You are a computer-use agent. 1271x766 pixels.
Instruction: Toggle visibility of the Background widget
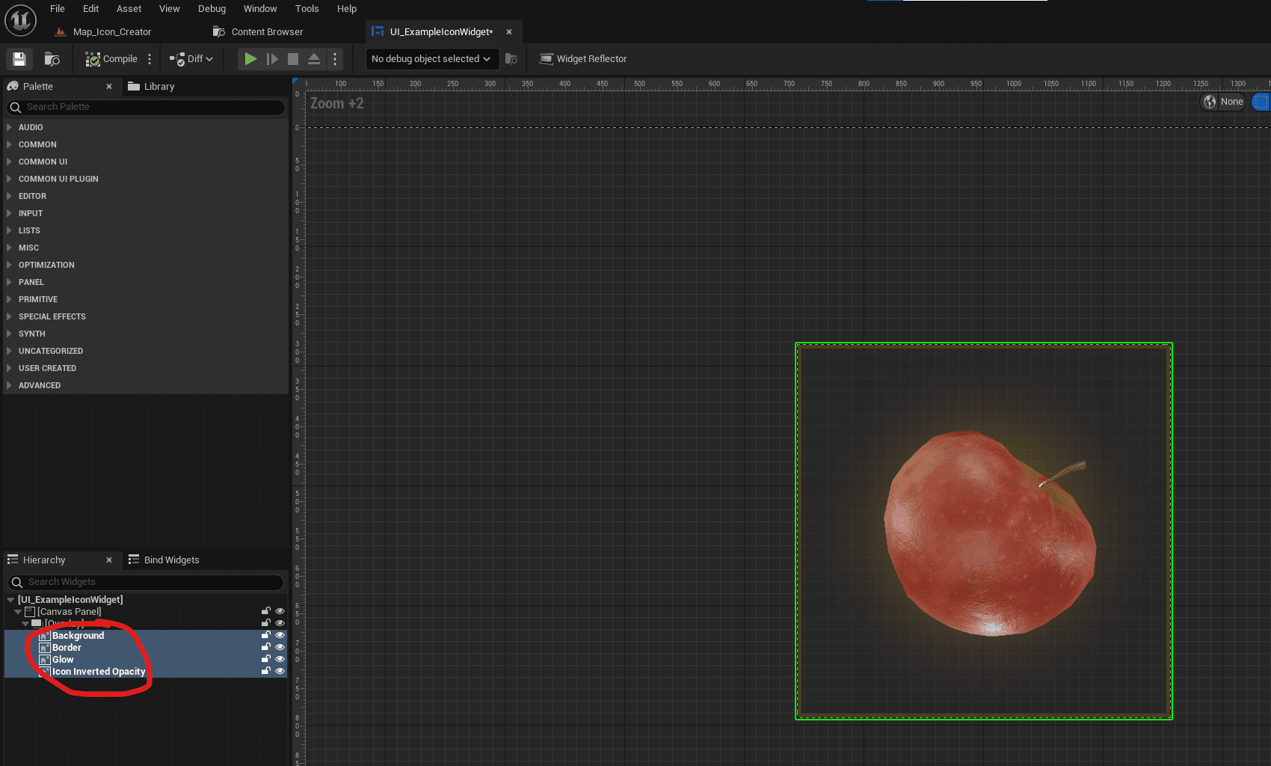coord(280,635)
